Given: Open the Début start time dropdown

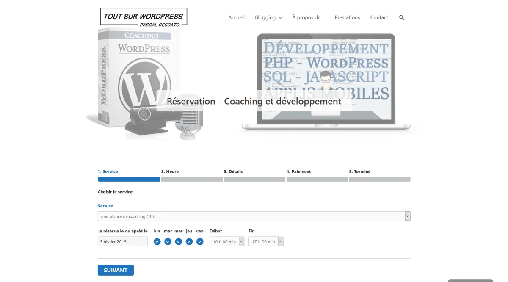Looking at the screenshot, I should pyautogui.click(x=226, y=241).
